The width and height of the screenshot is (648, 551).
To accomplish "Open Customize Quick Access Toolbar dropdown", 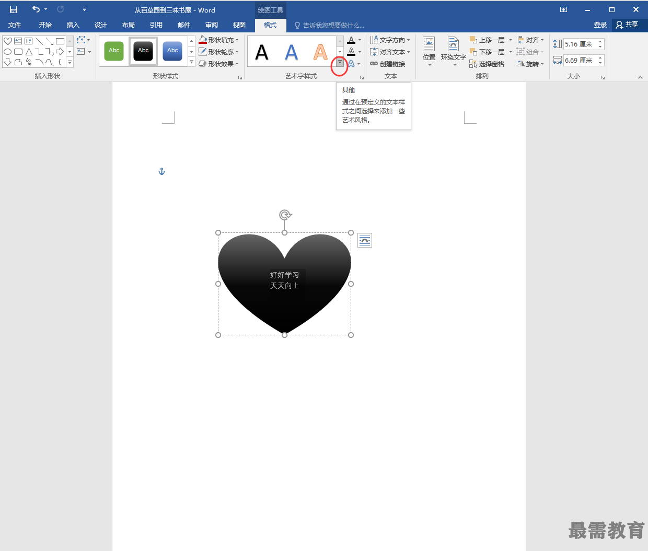I will click(x=84, y=9).
